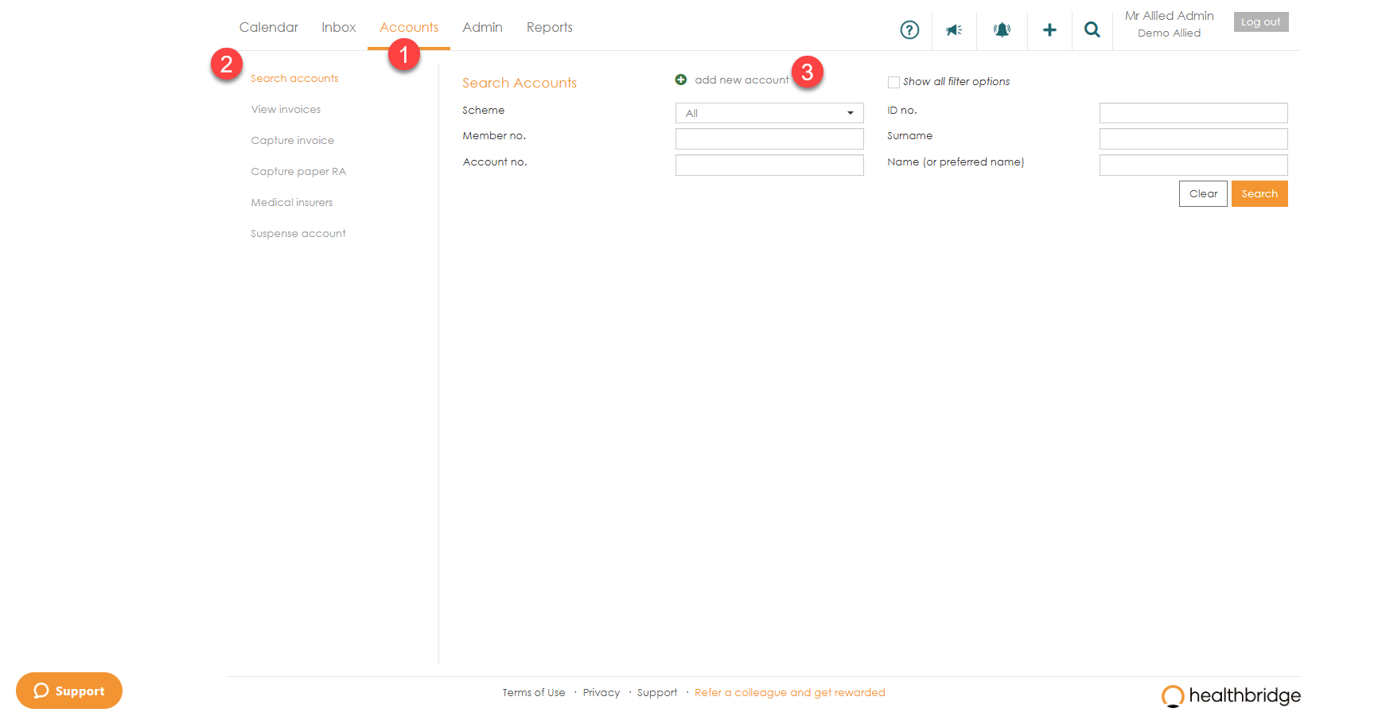Select the Accounts tab
Screen dimensions: 1378x720
(x=409, y=27)
